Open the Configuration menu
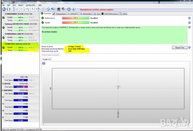 (30, 5)
